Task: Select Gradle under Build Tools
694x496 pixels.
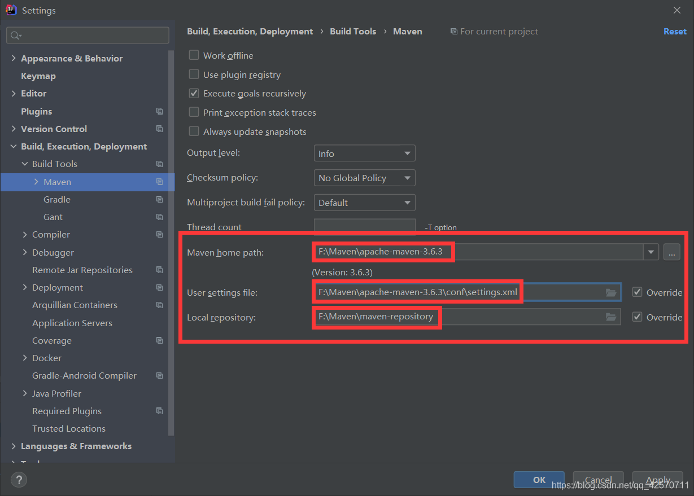Action: [57, 199]
